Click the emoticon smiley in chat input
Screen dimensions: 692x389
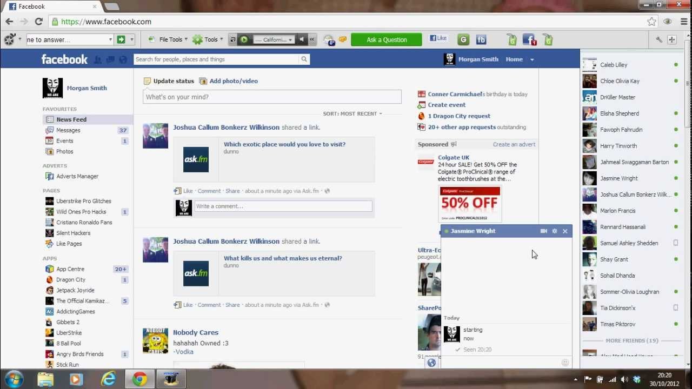pos(565,363)
